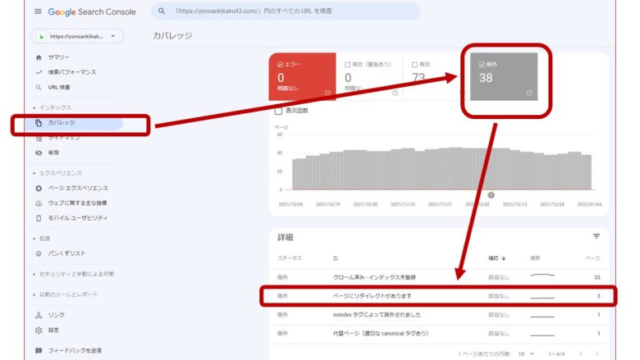Open 代替ページ（適切な canonical タグあり）row

(x=439, y=334)
